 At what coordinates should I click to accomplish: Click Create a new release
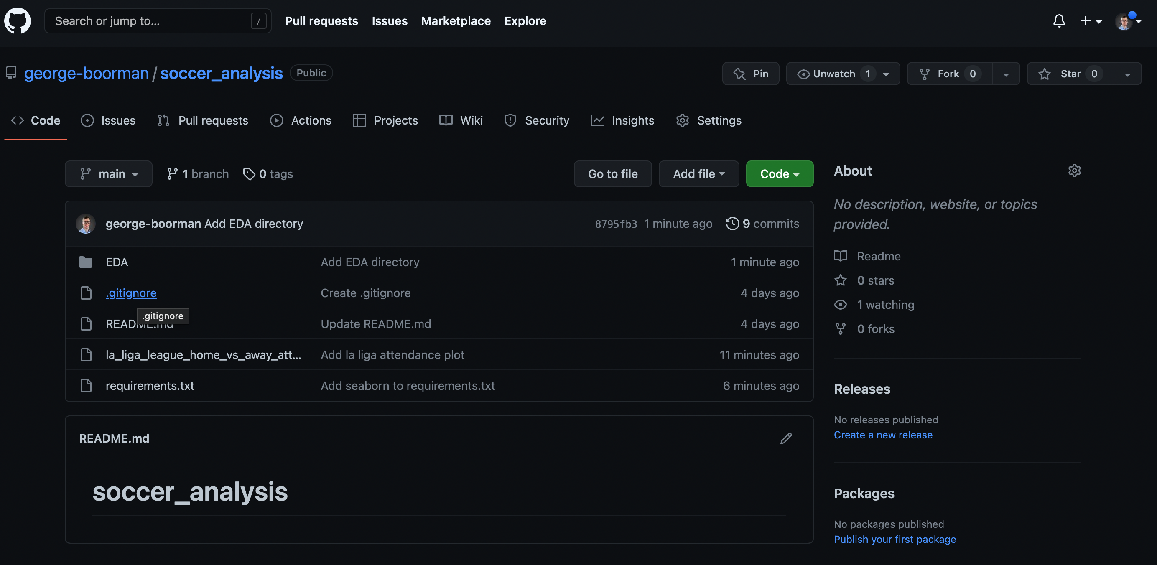coord(883,435)
